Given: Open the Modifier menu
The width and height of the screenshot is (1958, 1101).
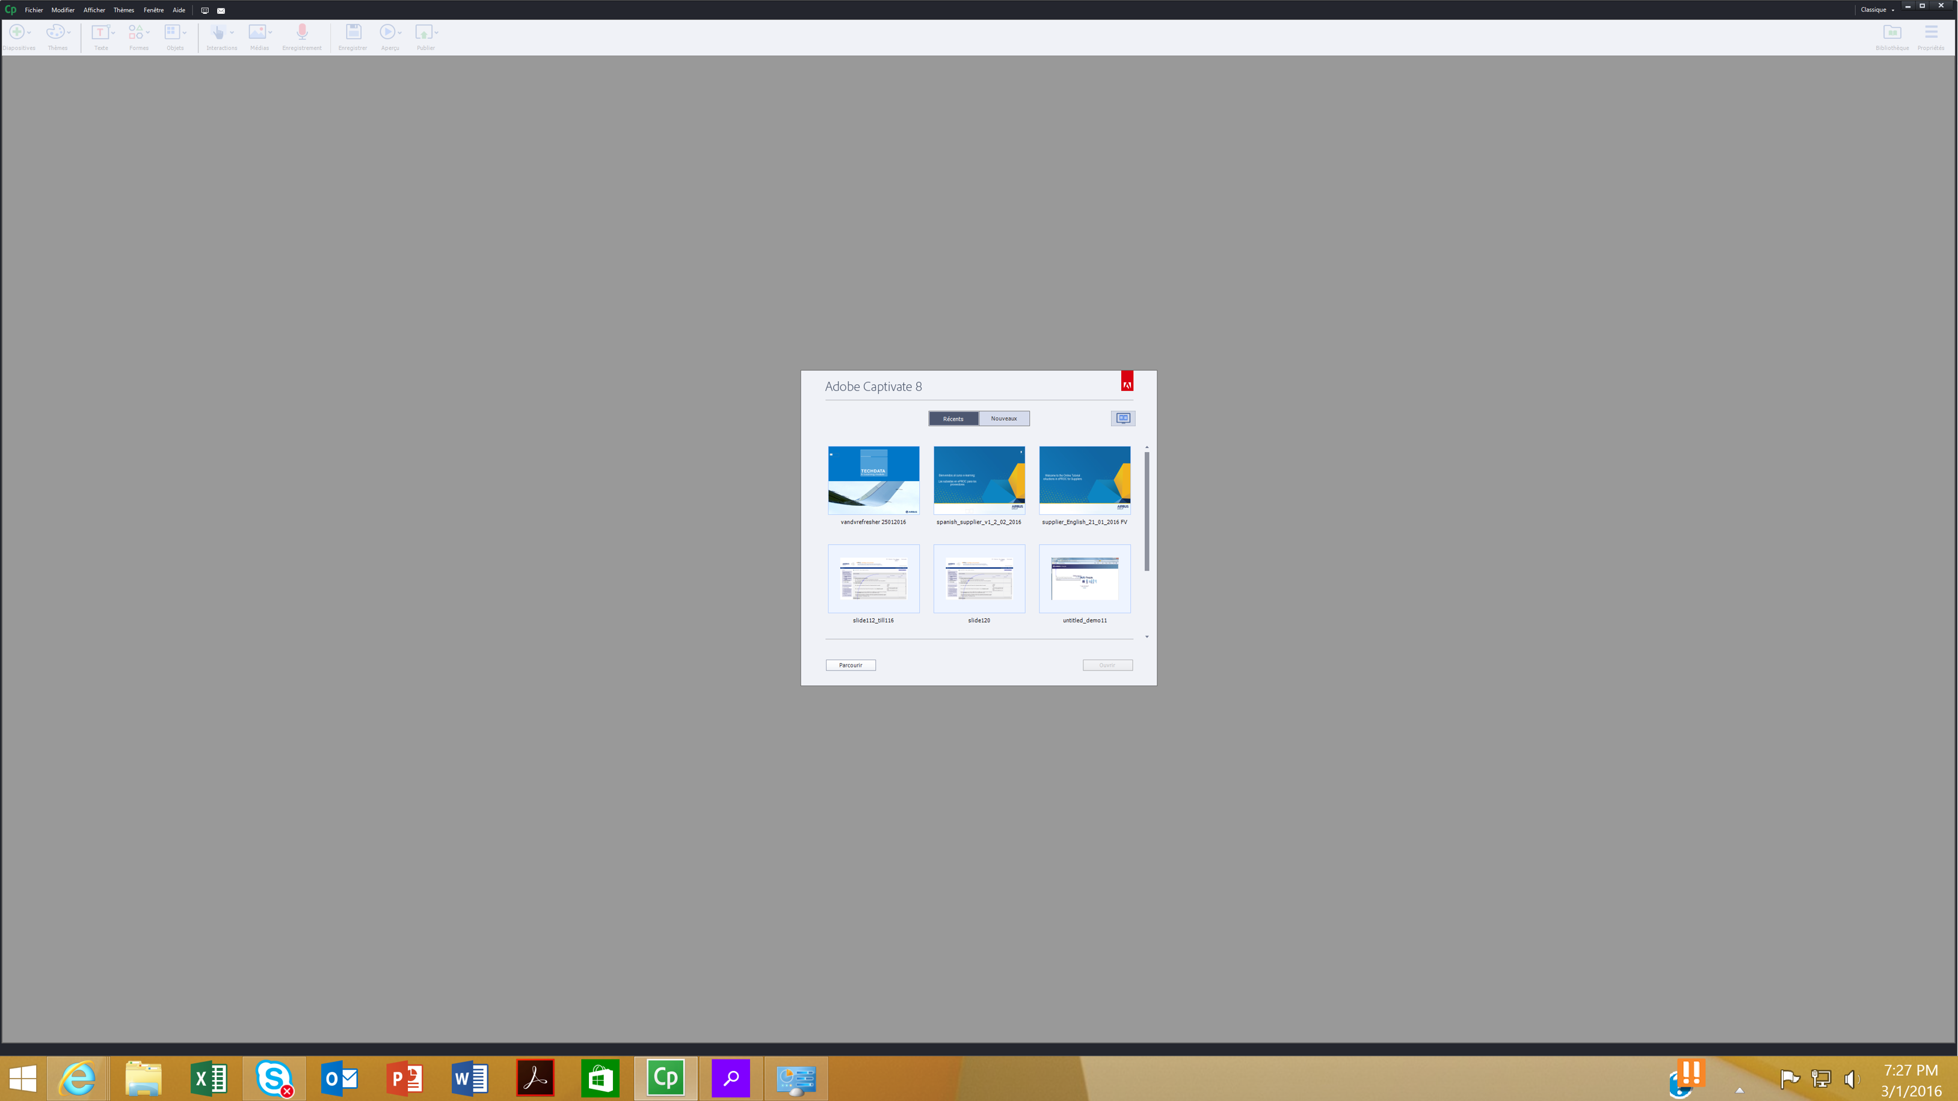Looking at the screenshot, I should (x=62, y=10).
